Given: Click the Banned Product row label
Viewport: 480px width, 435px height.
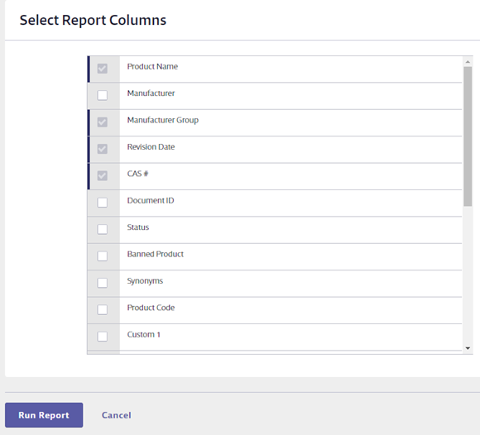Looking at the screenshot, I should [156, 254].
